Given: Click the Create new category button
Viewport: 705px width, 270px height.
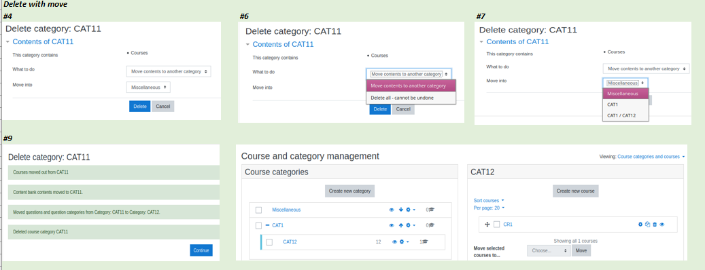Looking at the screenshot, I should pos(350,191).
